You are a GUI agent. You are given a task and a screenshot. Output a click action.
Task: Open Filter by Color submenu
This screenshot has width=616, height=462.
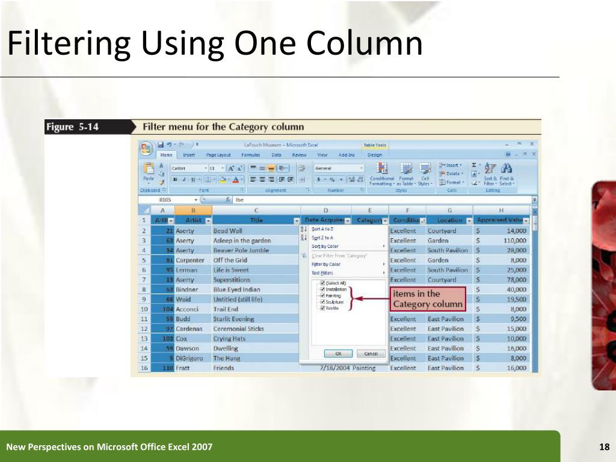pos(343,265)
